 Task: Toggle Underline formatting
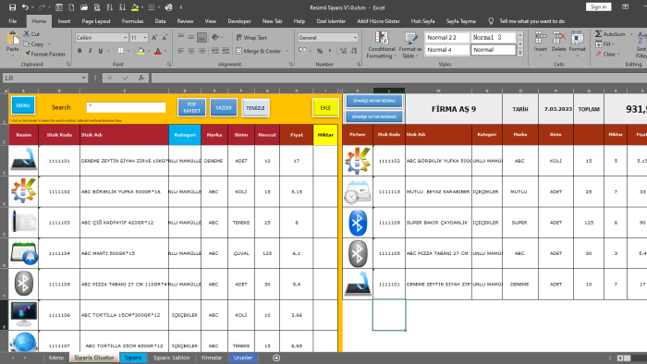pos(100,51)
